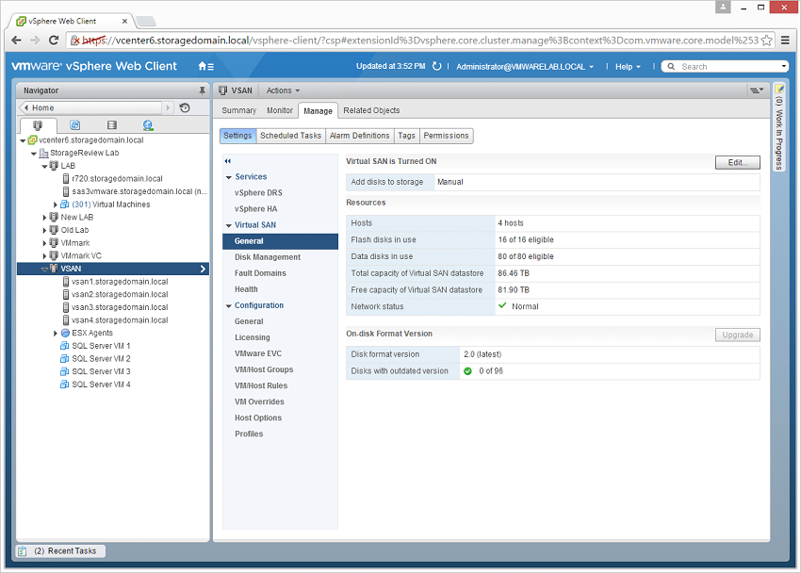
Task: Open vSphere DRS settings
Action: (258, 193)
